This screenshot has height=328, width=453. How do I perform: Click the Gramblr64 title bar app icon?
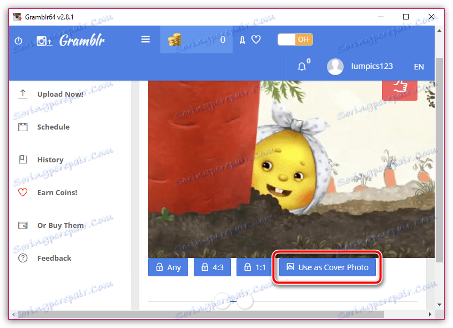click(x=18, y=17)
